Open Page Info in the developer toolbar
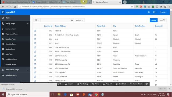Image resolution: width=172 pixels, height=97 pixels. 107,84
